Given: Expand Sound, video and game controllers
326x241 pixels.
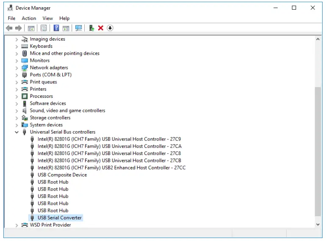Looking at the screenshot, I should [17, 111].
